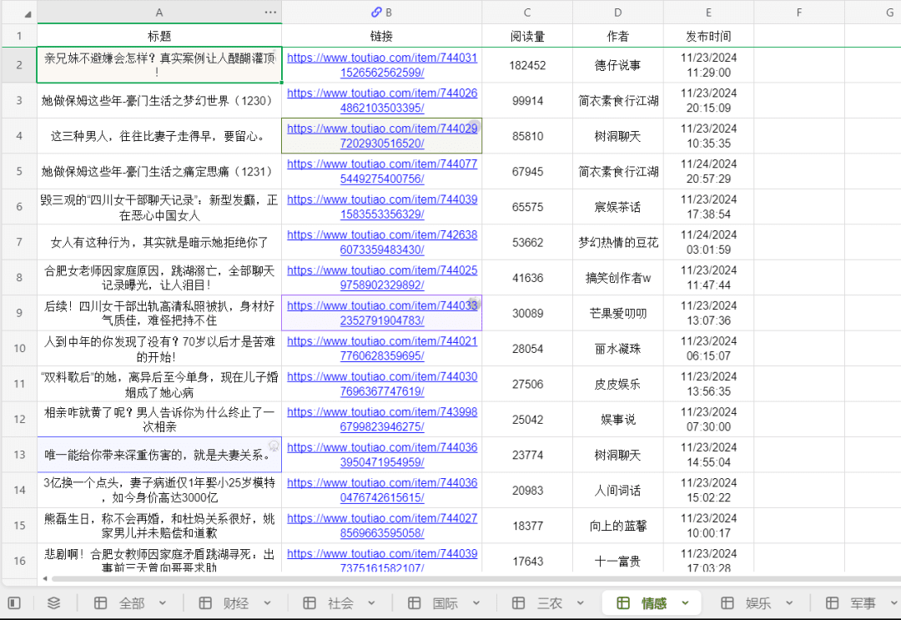Open toutiao link ending 6073359483430

[382, 242]
